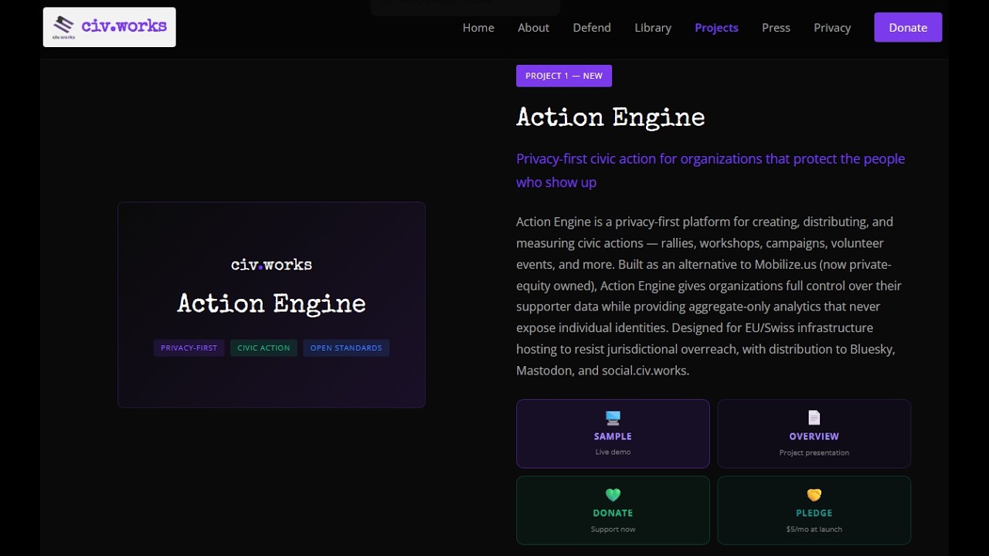This screenshot has height=556, width=989.
Task: Navigate to the Library page
Action: 653,27
